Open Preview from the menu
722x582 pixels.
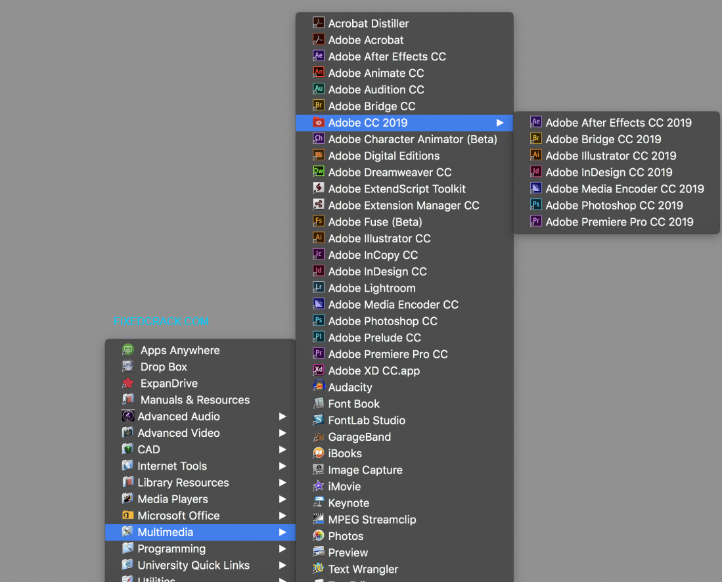tap(404, 552)
